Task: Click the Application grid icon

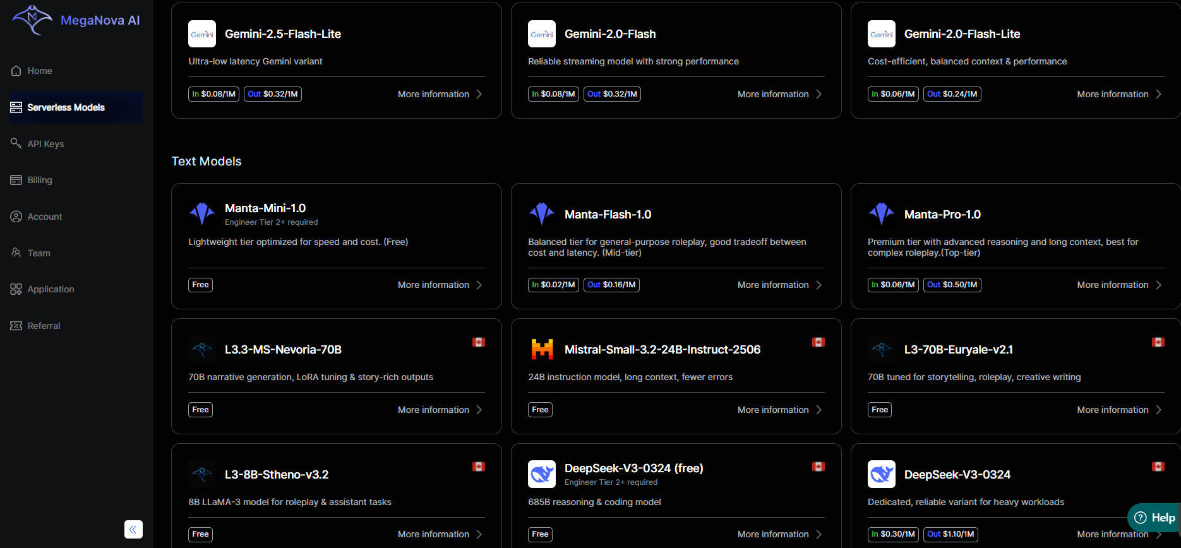Action: [x=16, y=289]
